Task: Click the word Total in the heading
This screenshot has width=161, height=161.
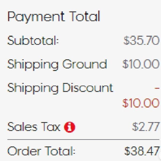Action: pyautogui.click(x=85, y=16)
